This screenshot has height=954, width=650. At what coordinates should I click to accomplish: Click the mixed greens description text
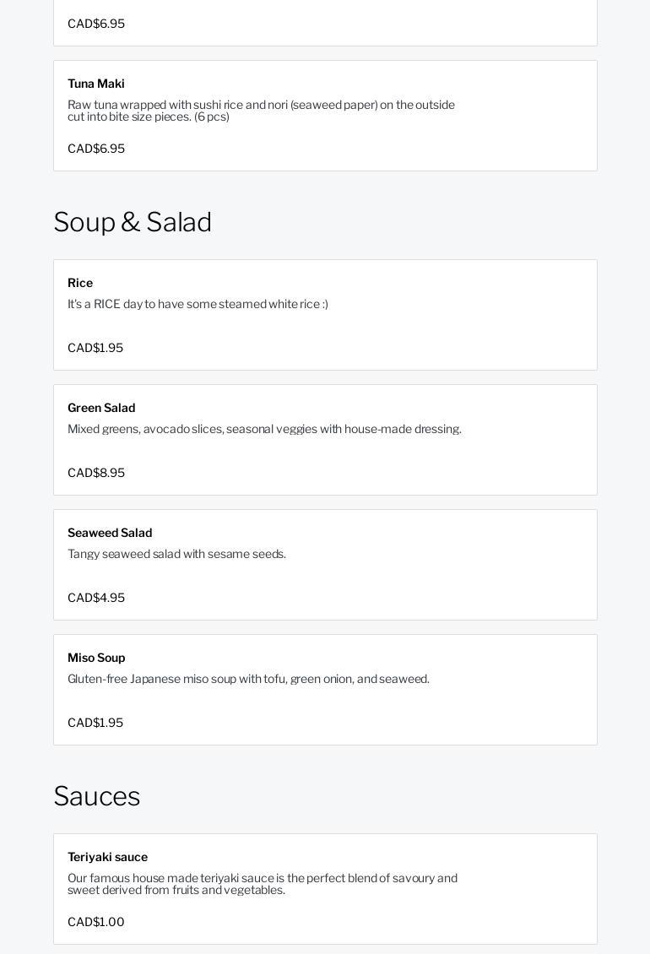(x=264, y=429)
